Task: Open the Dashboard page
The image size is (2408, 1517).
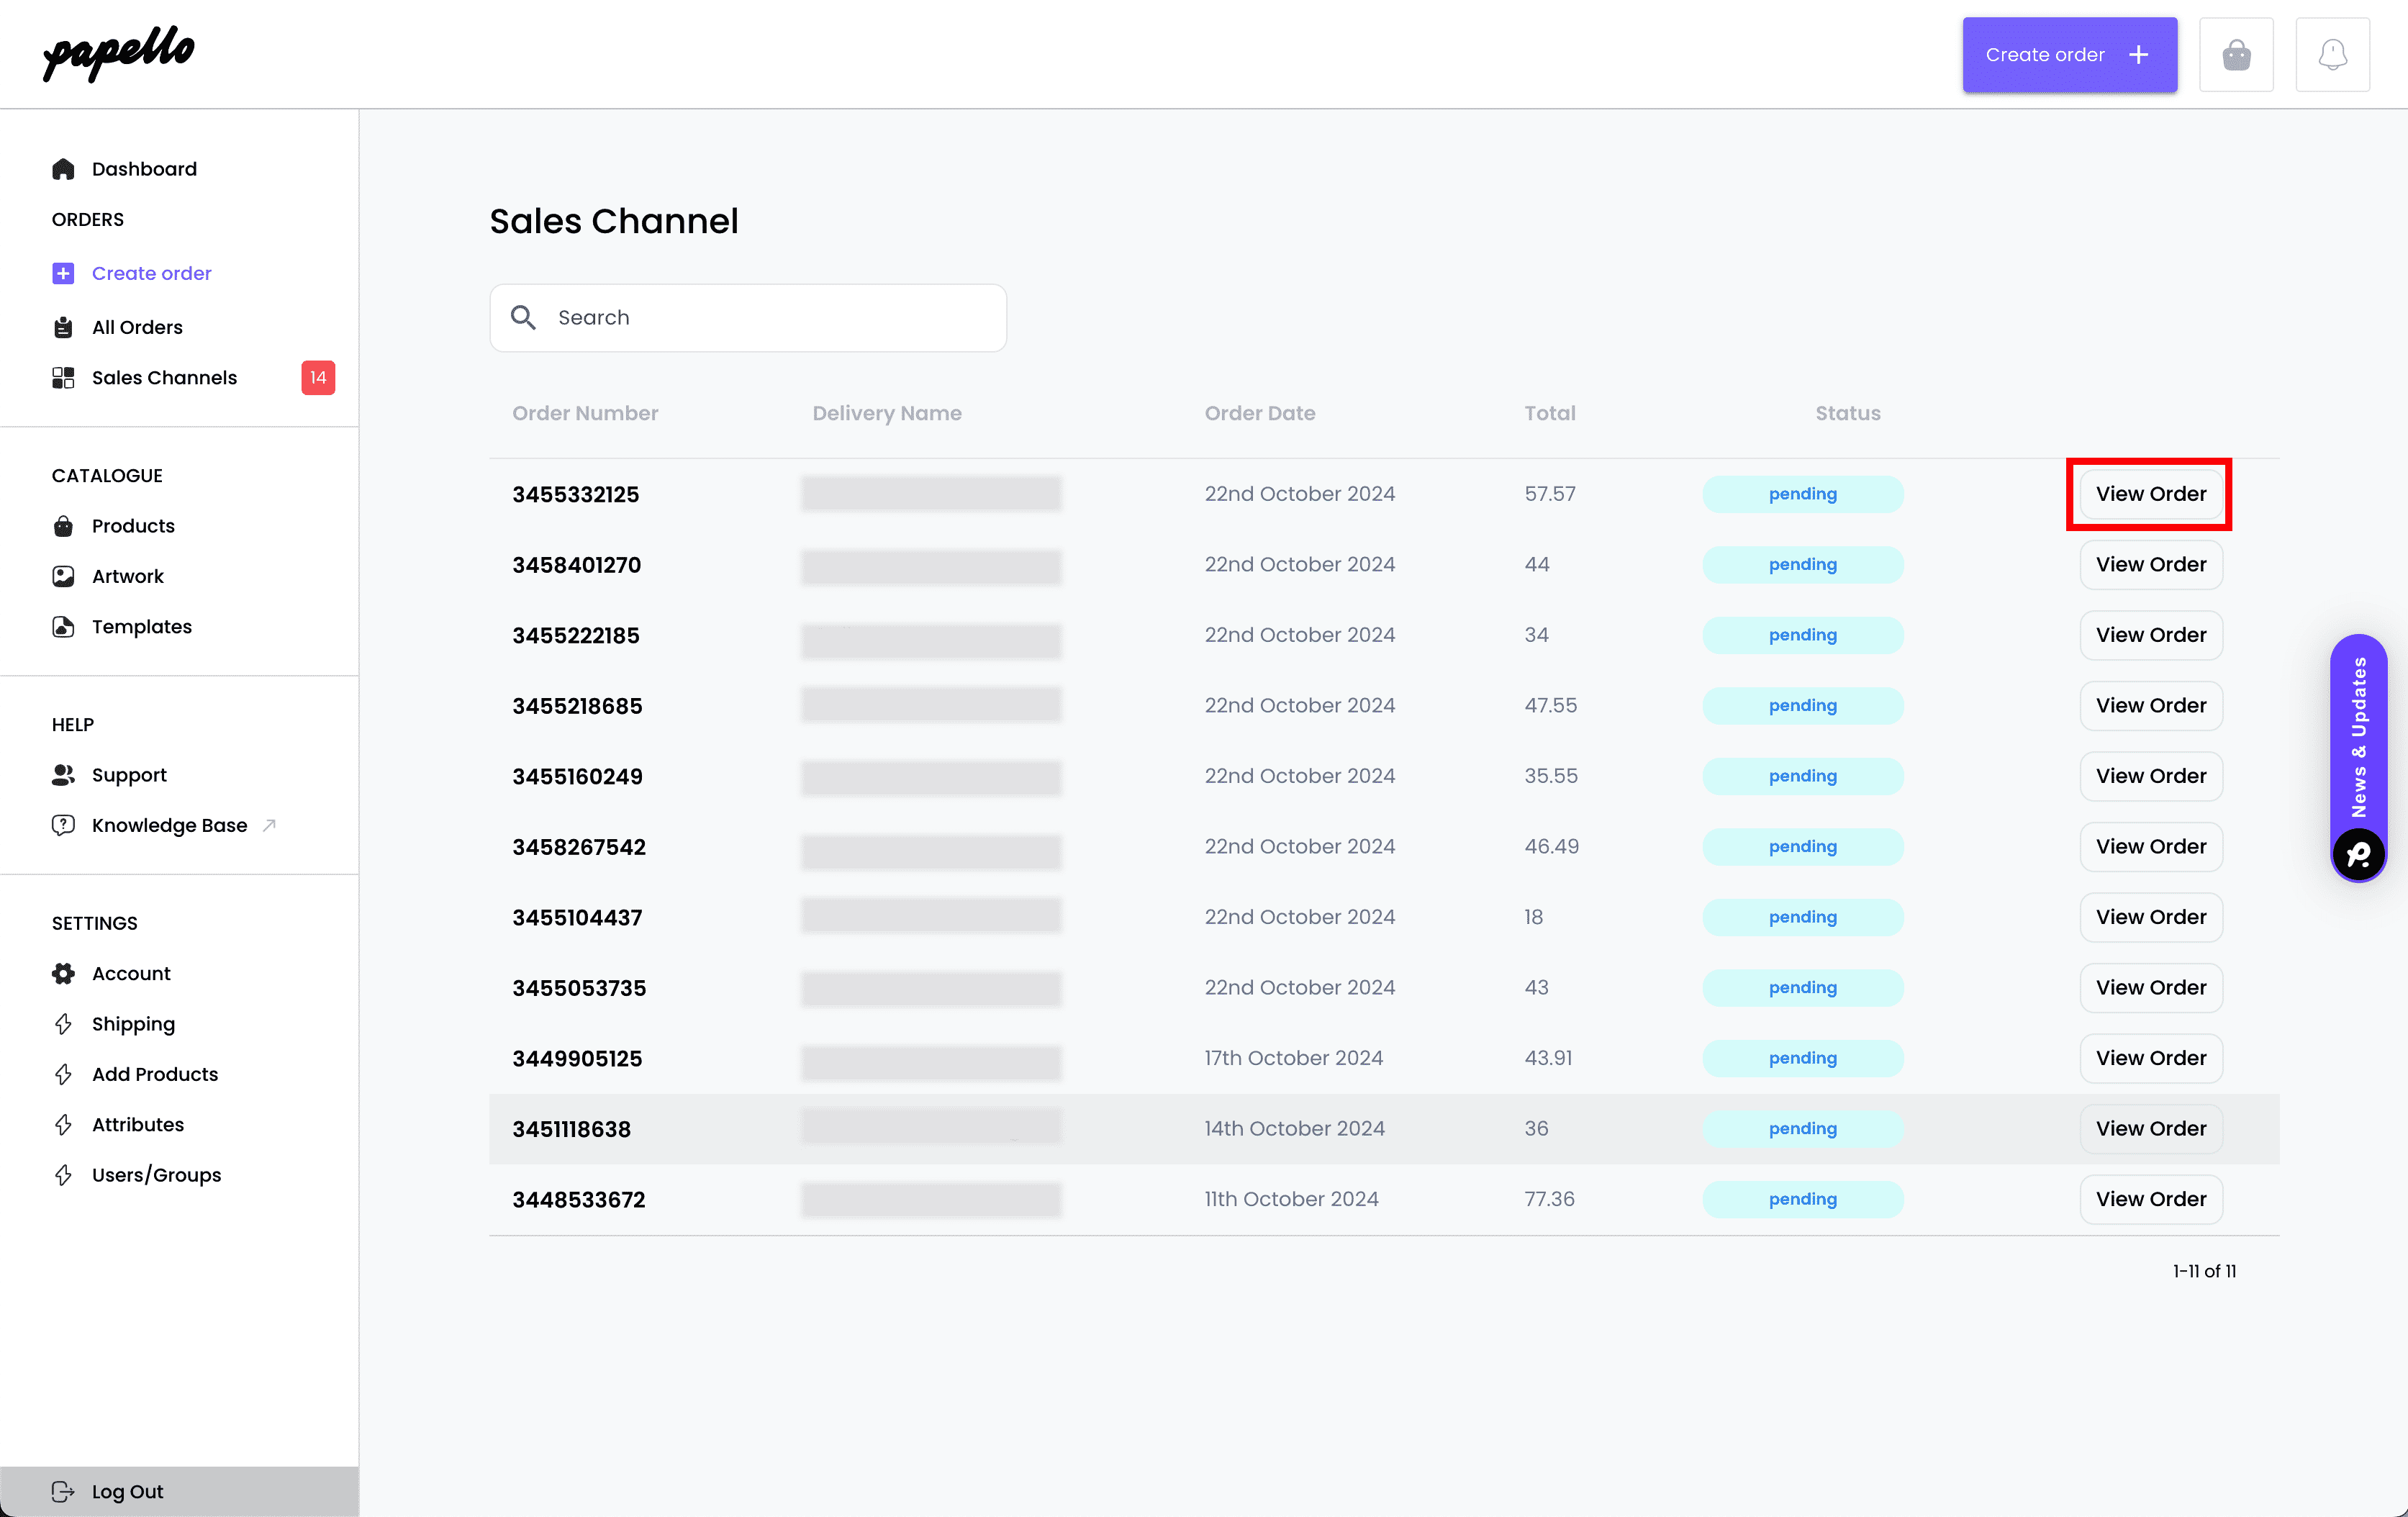Action: click(144, 169)
